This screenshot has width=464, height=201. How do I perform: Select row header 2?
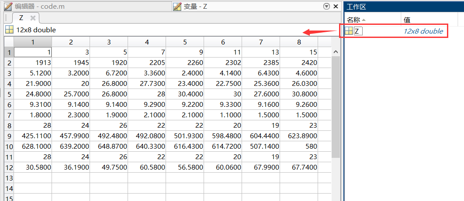tap(9, 63)
